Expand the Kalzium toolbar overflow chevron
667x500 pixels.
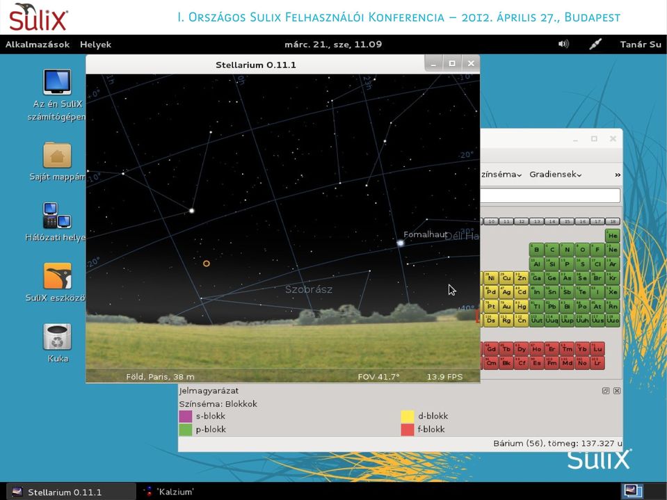pos(618,175)
